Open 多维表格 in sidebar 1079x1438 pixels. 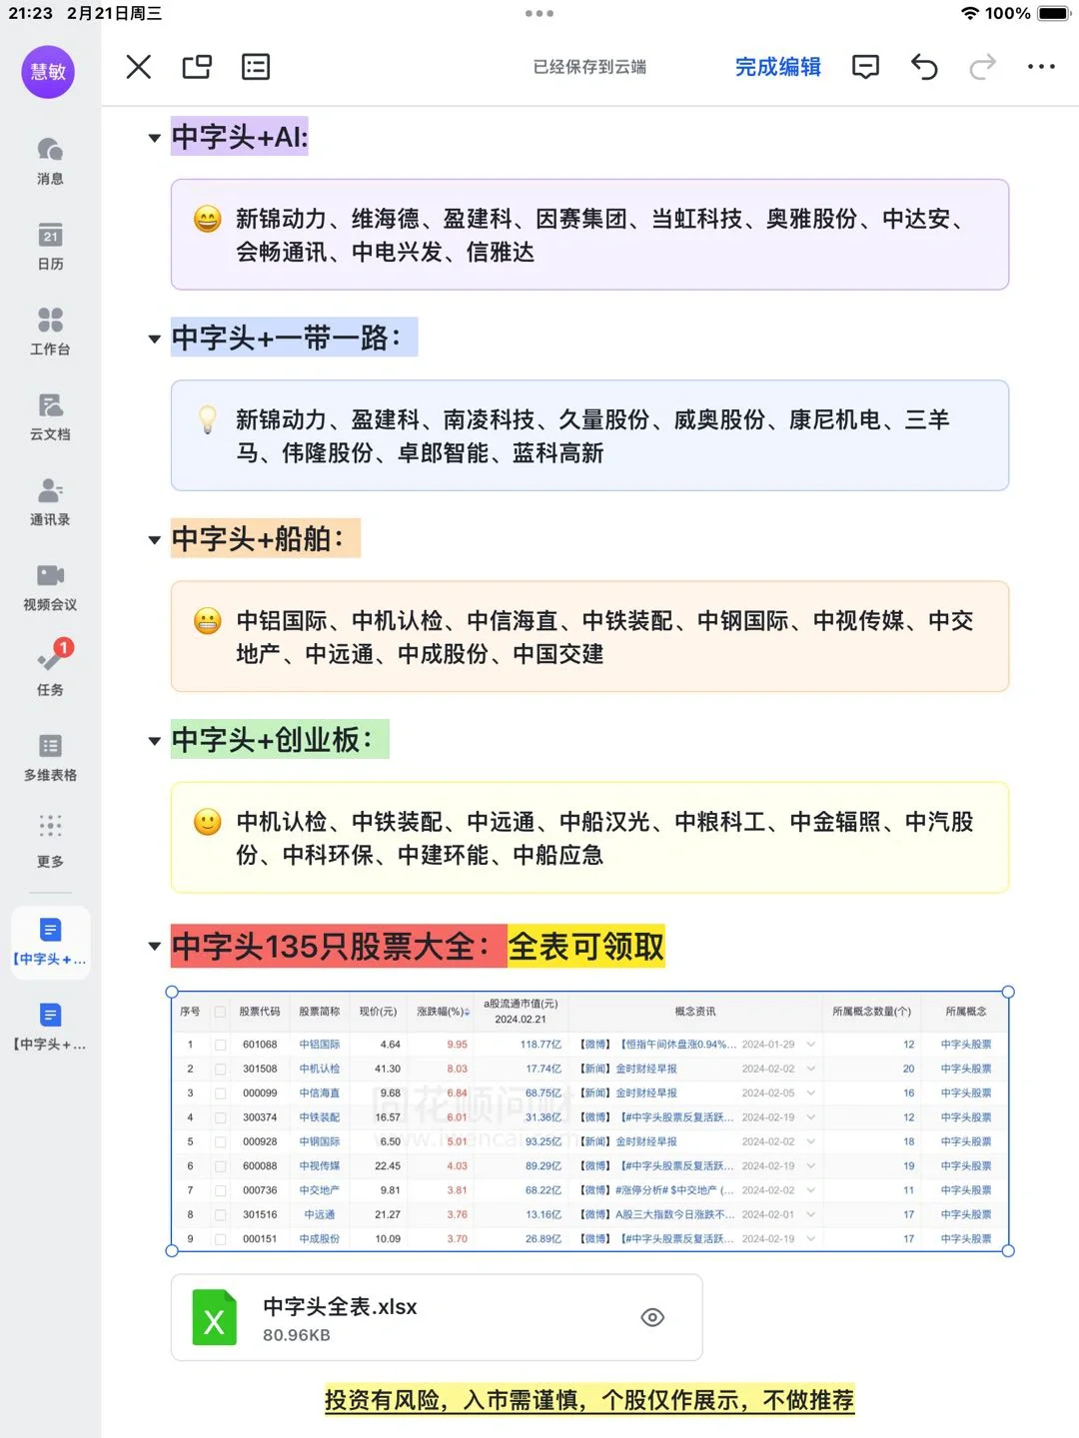point(50,757)
